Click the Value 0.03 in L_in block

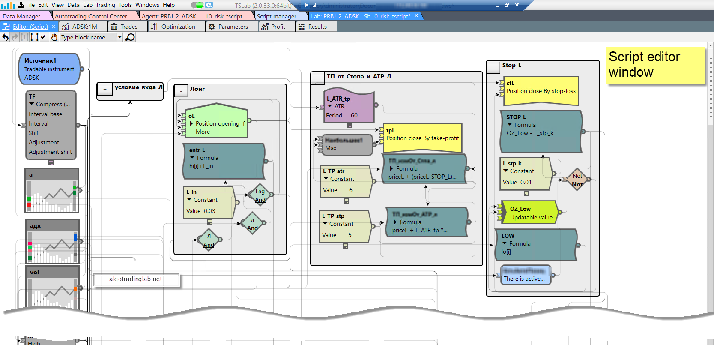(209, 211)
